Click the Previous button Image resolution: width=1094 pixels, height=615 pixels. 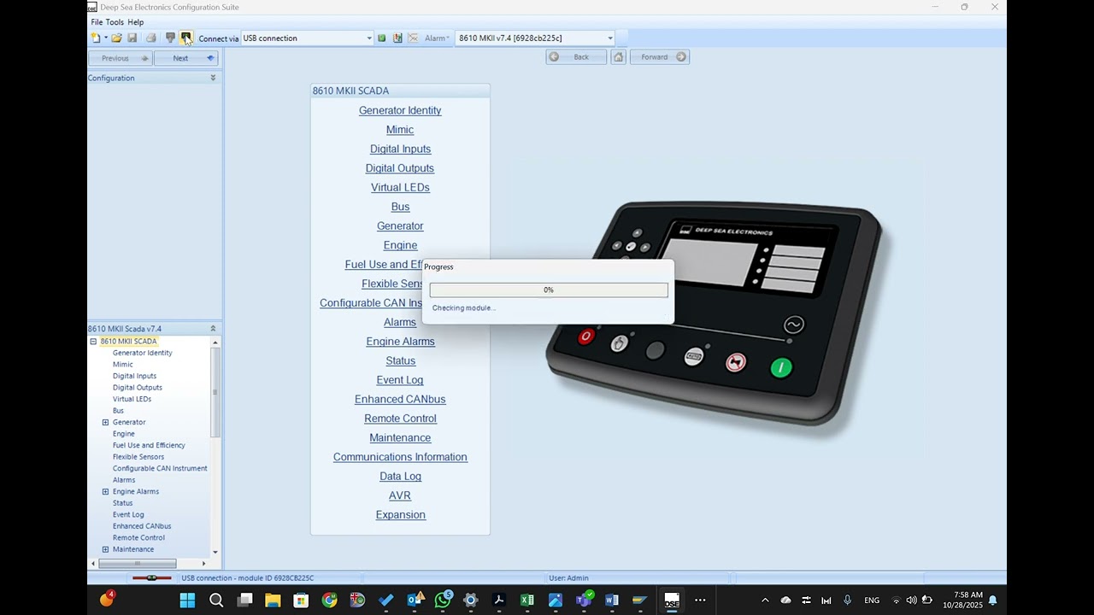point(121,58)
